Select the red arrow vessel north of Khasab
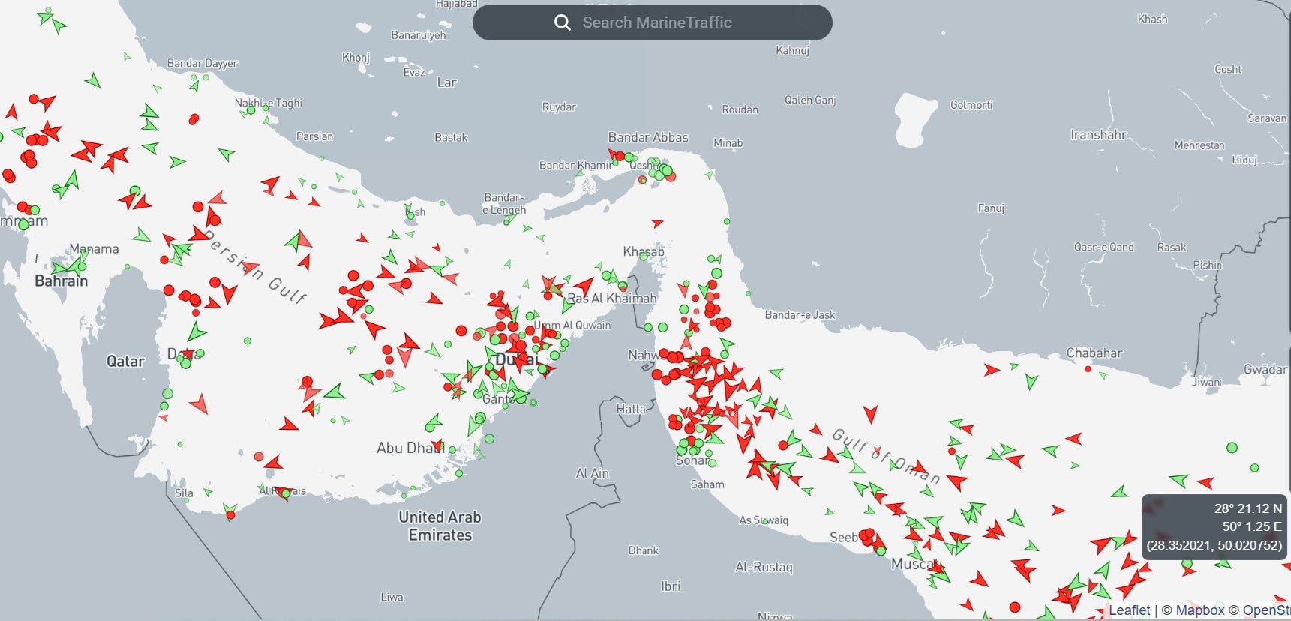This screenshot has height=621, width=1291. 657,223
